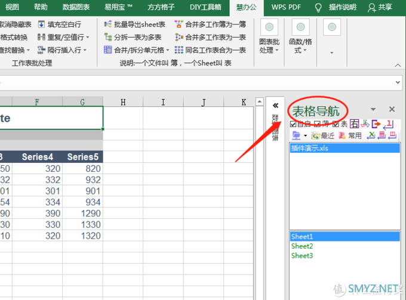This screenshot has height=300, width=406.
Task: Expand the formula bar chevron
Action: (x=398, y=82)
